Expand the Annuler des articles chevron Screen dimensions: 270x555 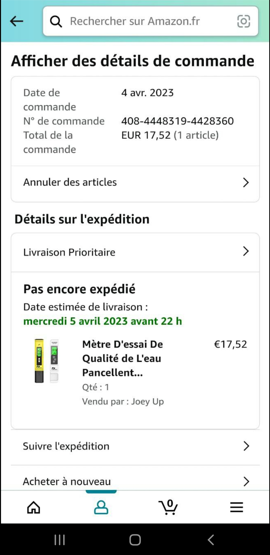[246, 182]
